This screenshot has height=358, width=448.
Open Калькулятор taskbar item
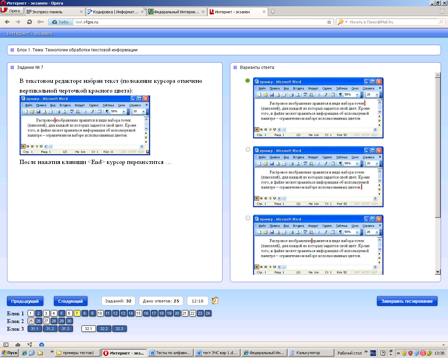[311, 353]
